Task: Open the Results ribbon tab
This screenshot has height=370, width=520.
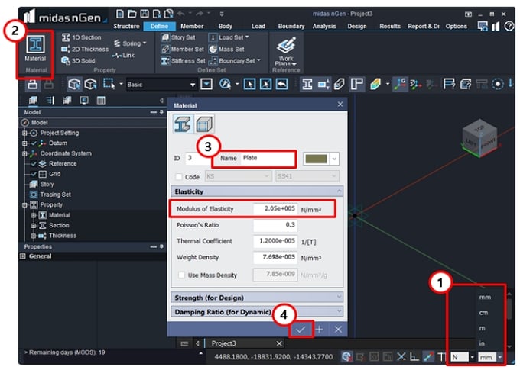Action: point(390,26)
